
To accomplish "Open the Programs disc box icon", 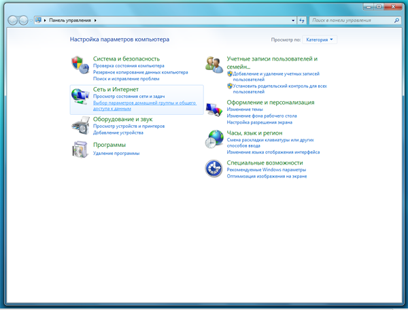I will tap(80, 150).
